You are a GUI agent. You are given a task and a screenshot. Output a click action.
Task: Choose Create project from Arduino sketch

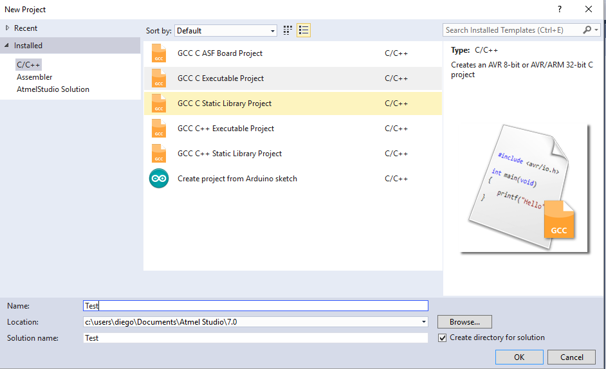point(293,179)
